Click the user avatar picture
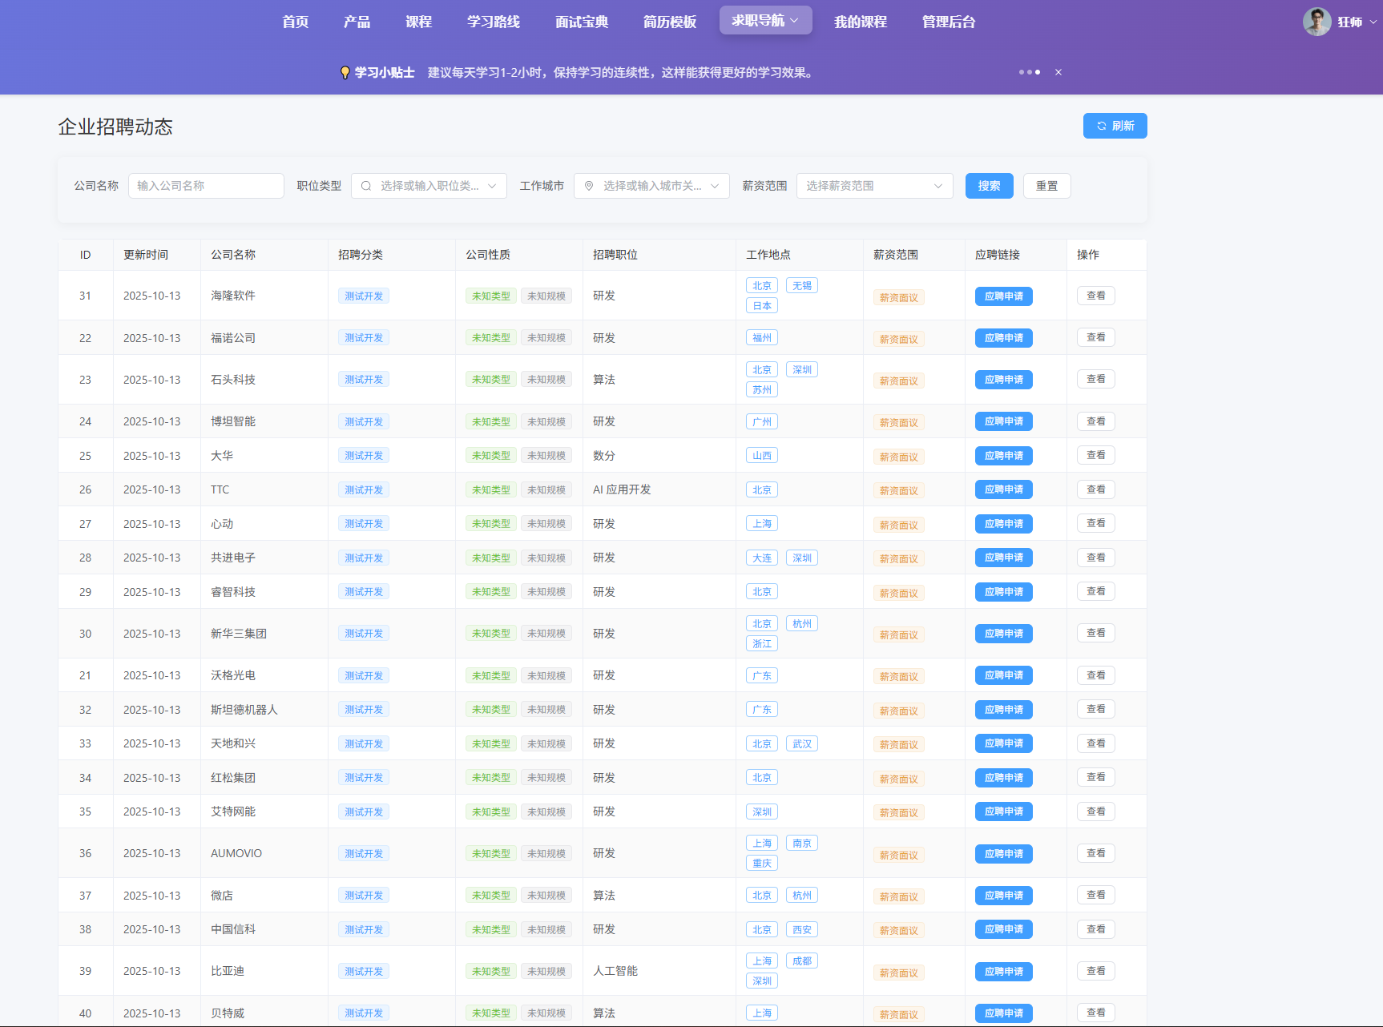 1316,22
